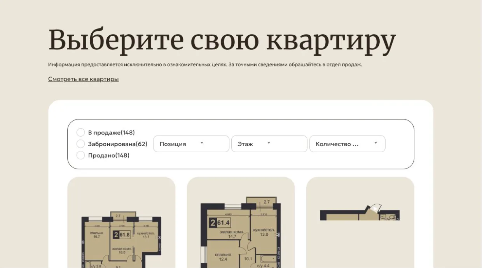This screenshot has height=268, width=482.
Task: Open the 'Позиция' dropdown
Action: [x=191, y=144]
